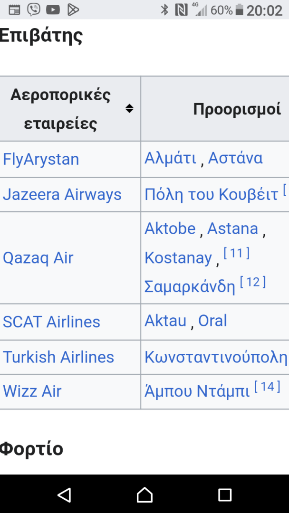The height and width of the screenshot is (513, 289).
Task: Open the Σαμαρκάνδη destination link
Action: [x=190, y=286]
